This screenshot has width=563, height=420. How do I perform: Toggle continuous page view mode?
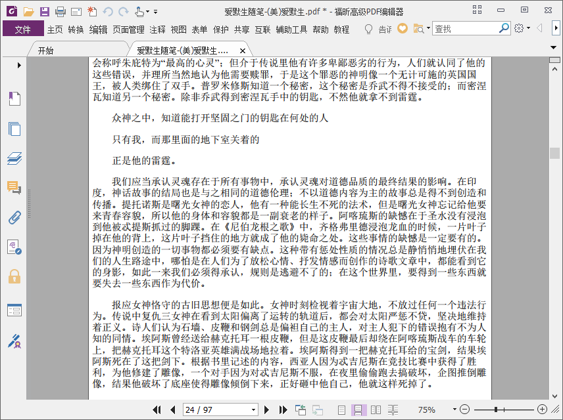coord(358,409)
